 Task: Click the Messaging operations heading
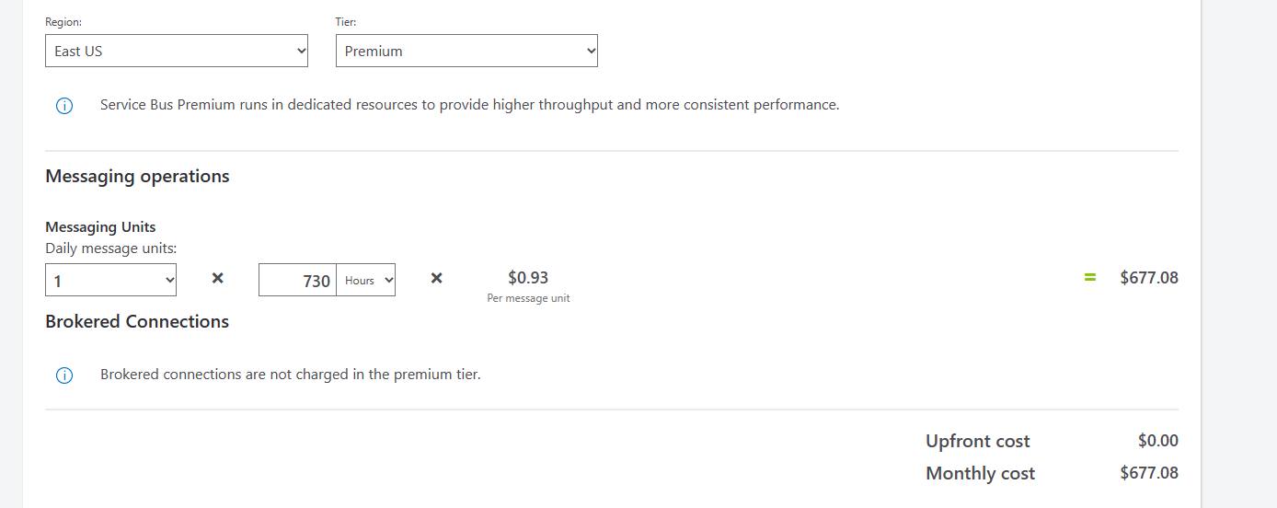click(137, 176)
